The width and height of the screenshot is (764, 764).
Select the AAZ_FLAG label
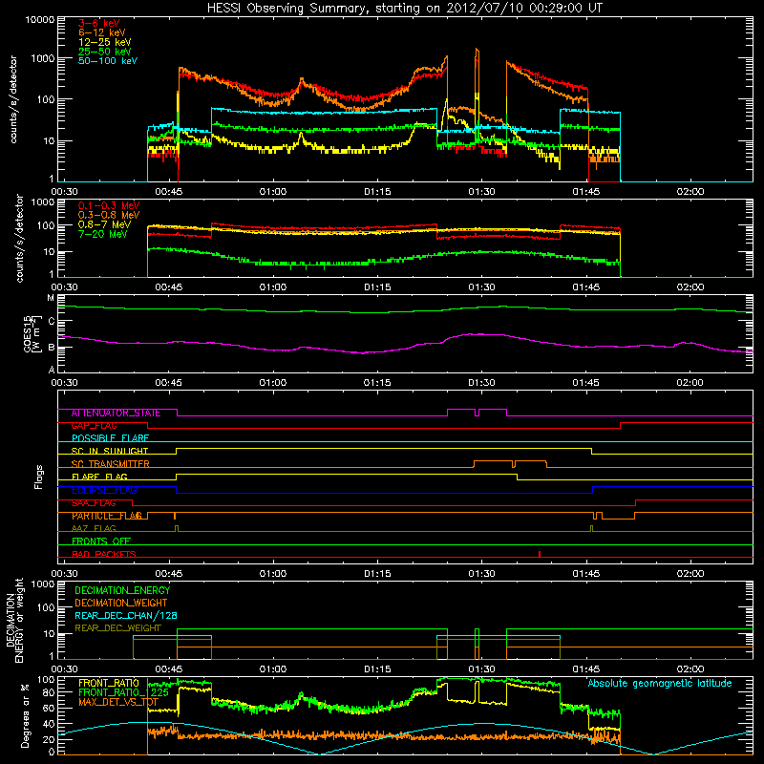click(94, 528)
